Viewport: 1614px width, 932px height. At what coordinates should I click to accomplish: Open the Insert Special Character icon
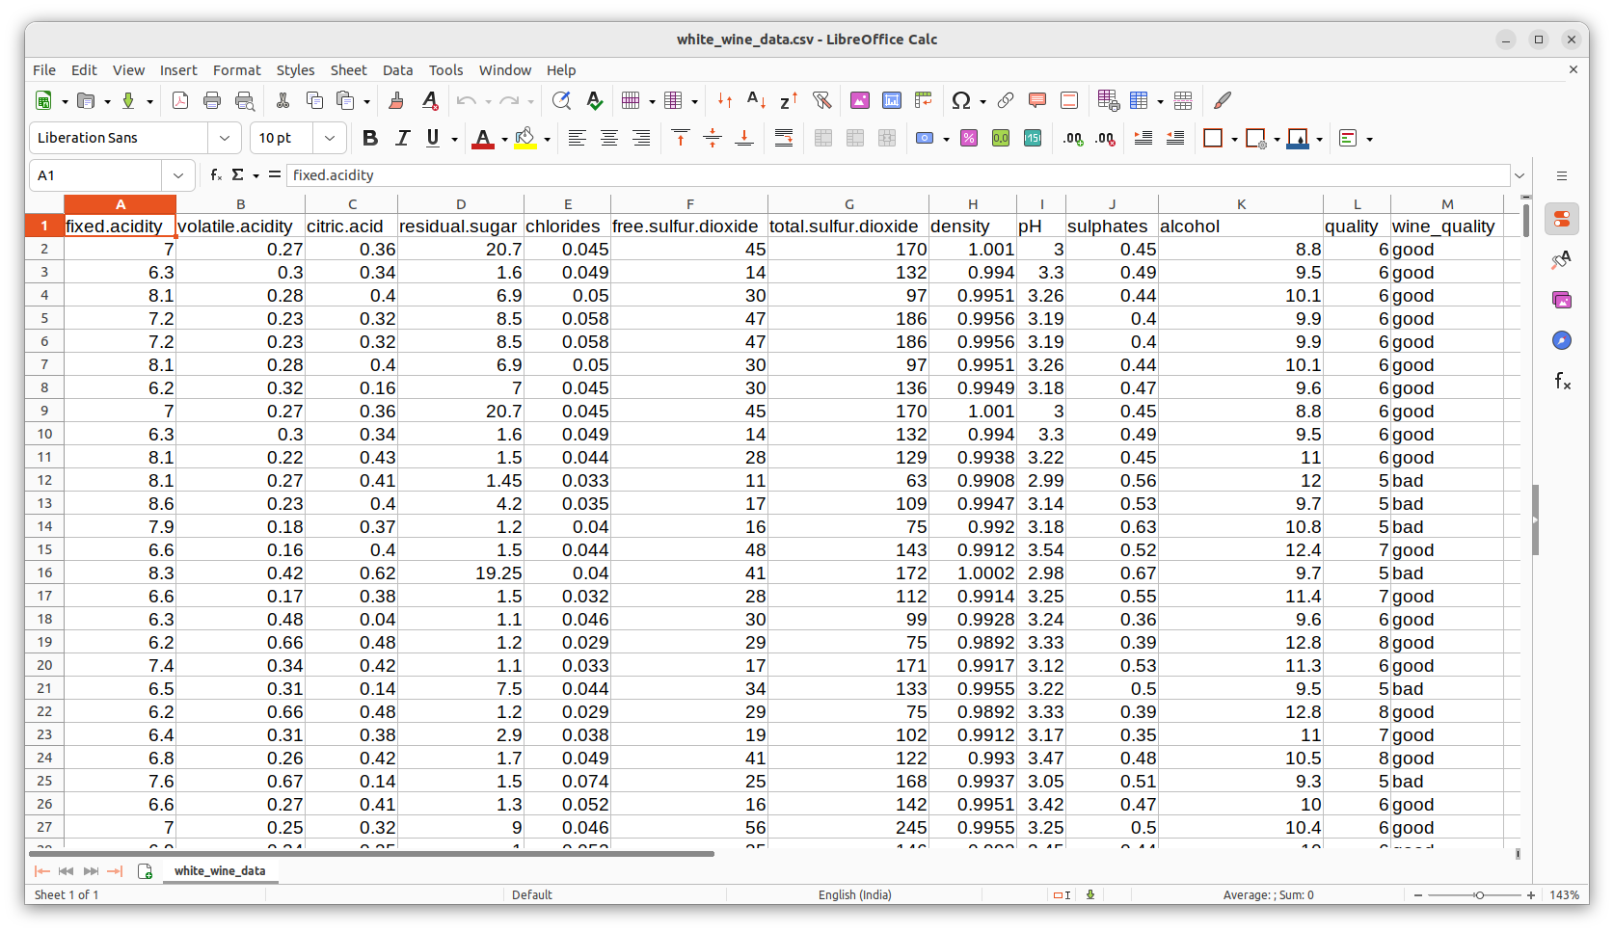[960, 100]
